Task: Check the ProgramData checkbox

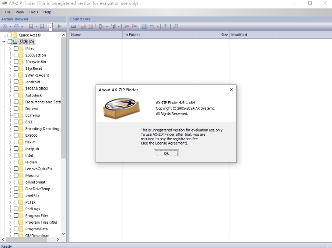Action: (x=16, y=229)
